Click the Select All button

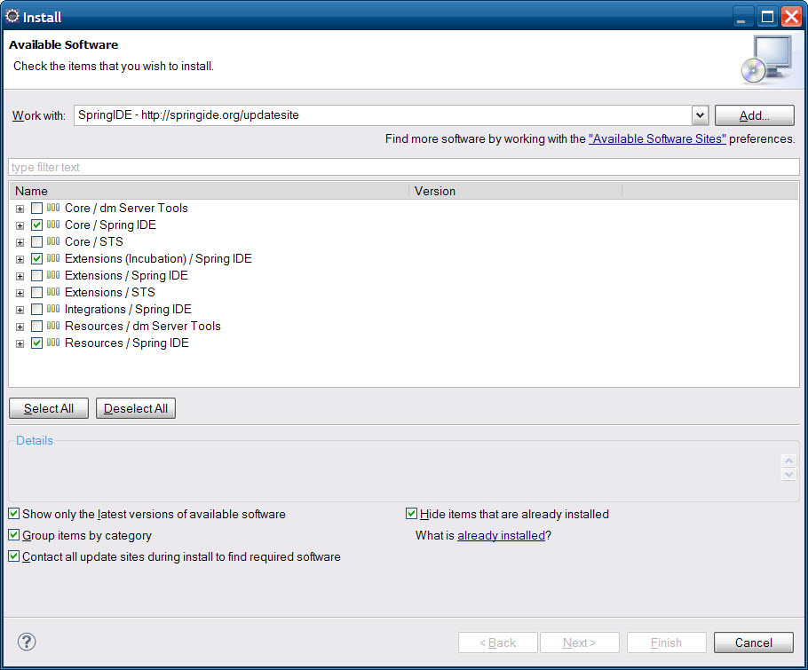(49, 408)
